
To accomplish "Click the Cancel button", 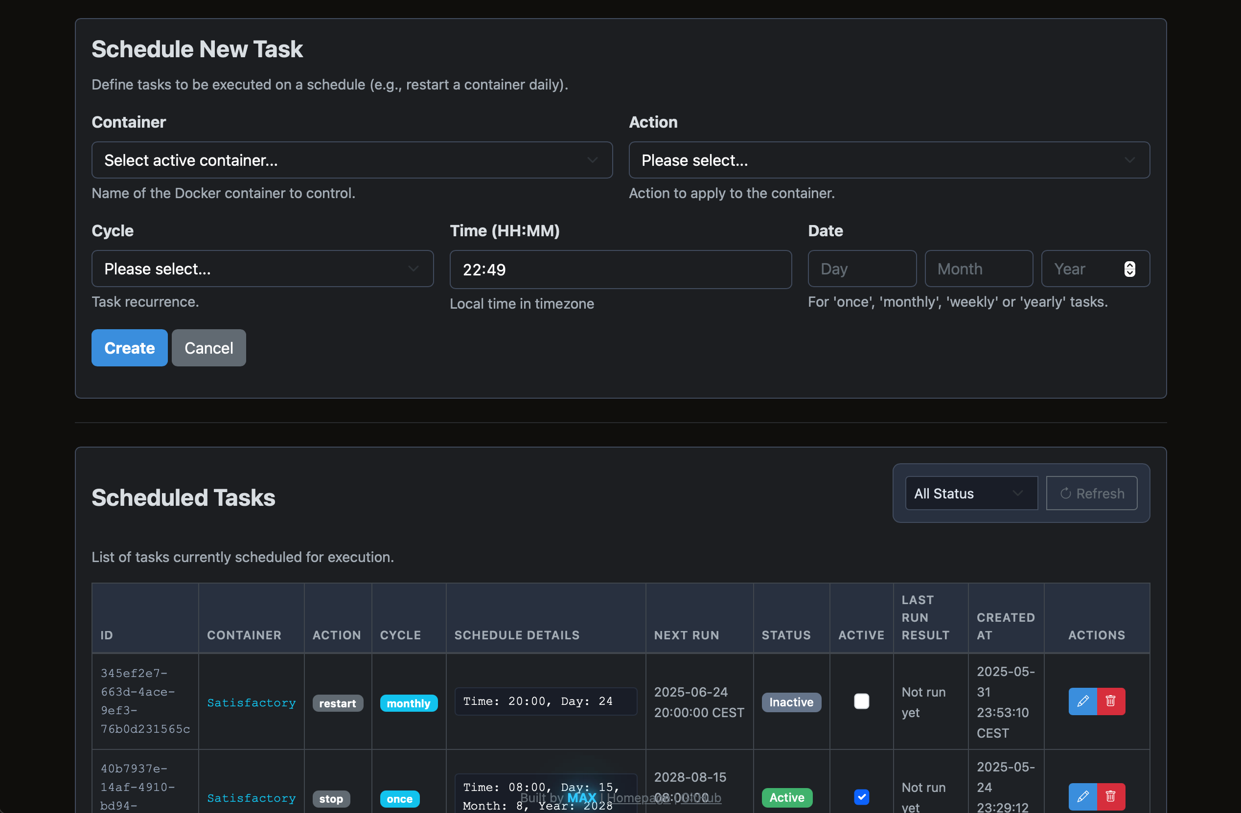I will click(x=208, y=348).
